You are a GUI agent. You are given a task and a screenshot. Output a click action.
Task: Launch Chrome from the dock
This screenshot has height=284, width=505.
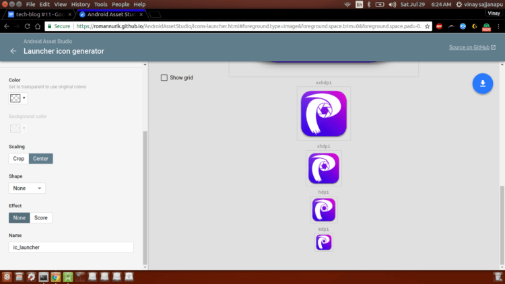point(56,277)
